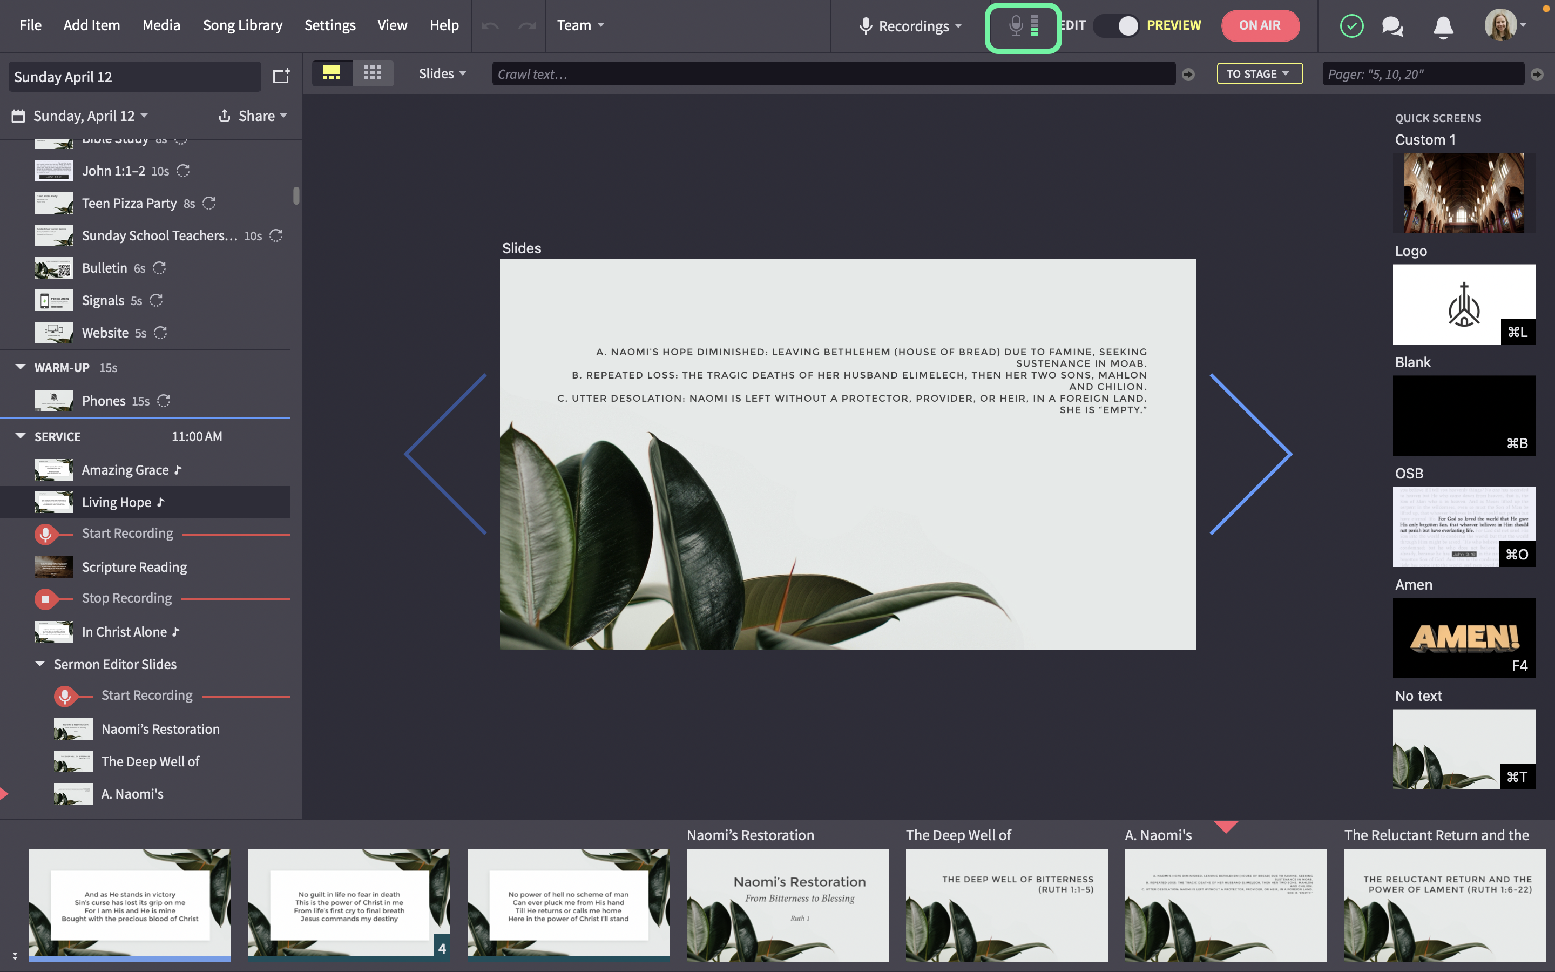Click loop icon beside Phones
Image resolution: width=1555 pixels, height=972 pixels.
point(164,401)
